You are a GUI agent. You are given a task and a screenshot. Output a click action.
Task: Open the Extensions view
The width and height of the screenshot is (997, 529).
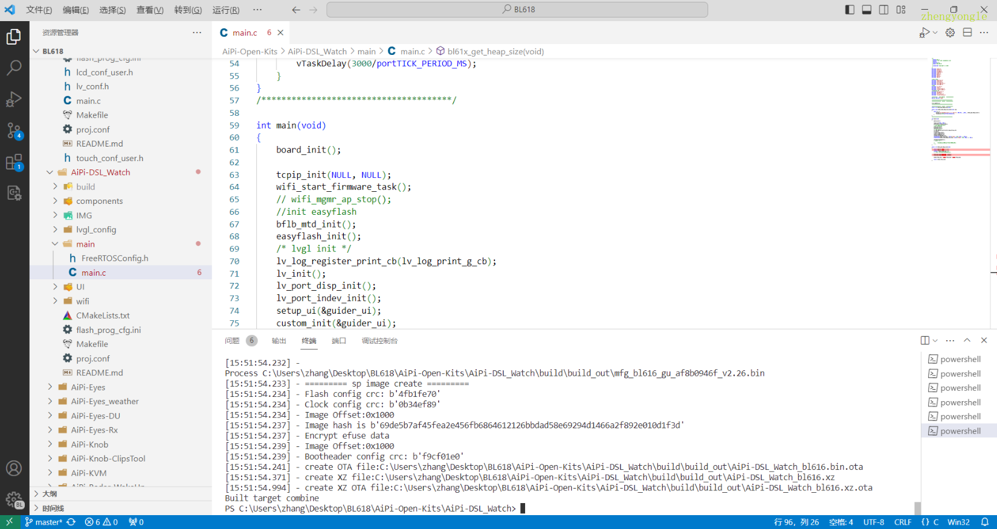pos(14,162)
